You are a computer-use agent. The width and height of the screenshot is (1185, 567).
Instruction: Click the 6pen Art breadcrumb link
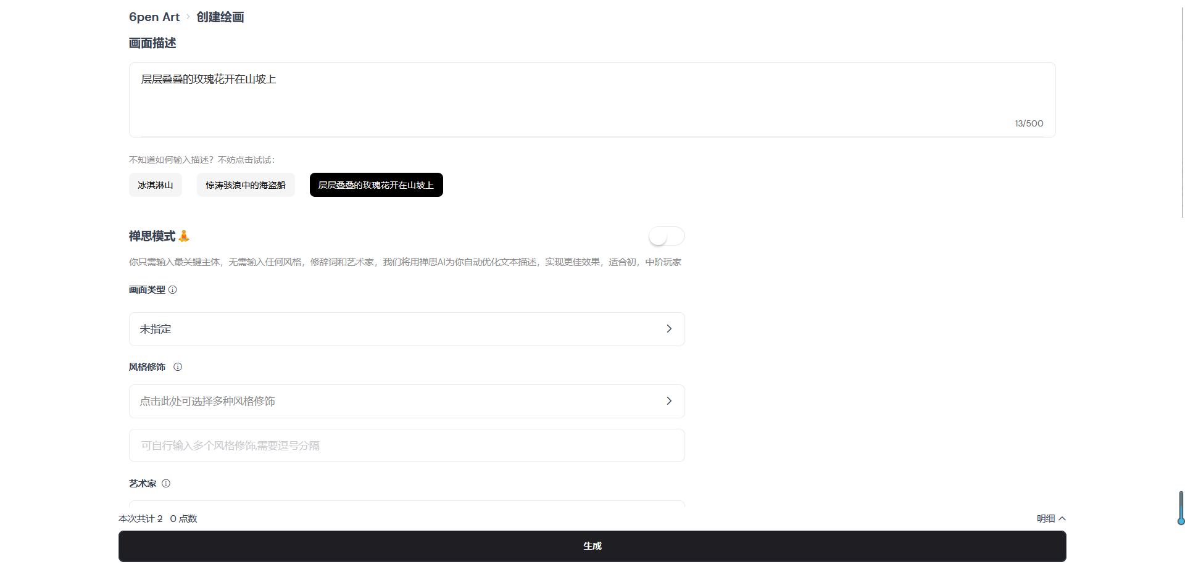(154, 17)
